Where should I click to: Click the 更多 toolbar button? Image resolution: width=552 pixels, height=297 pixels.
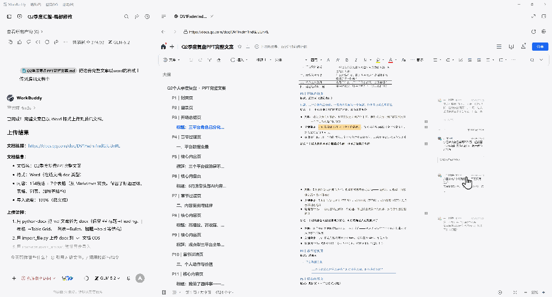[x=417, y=60]
